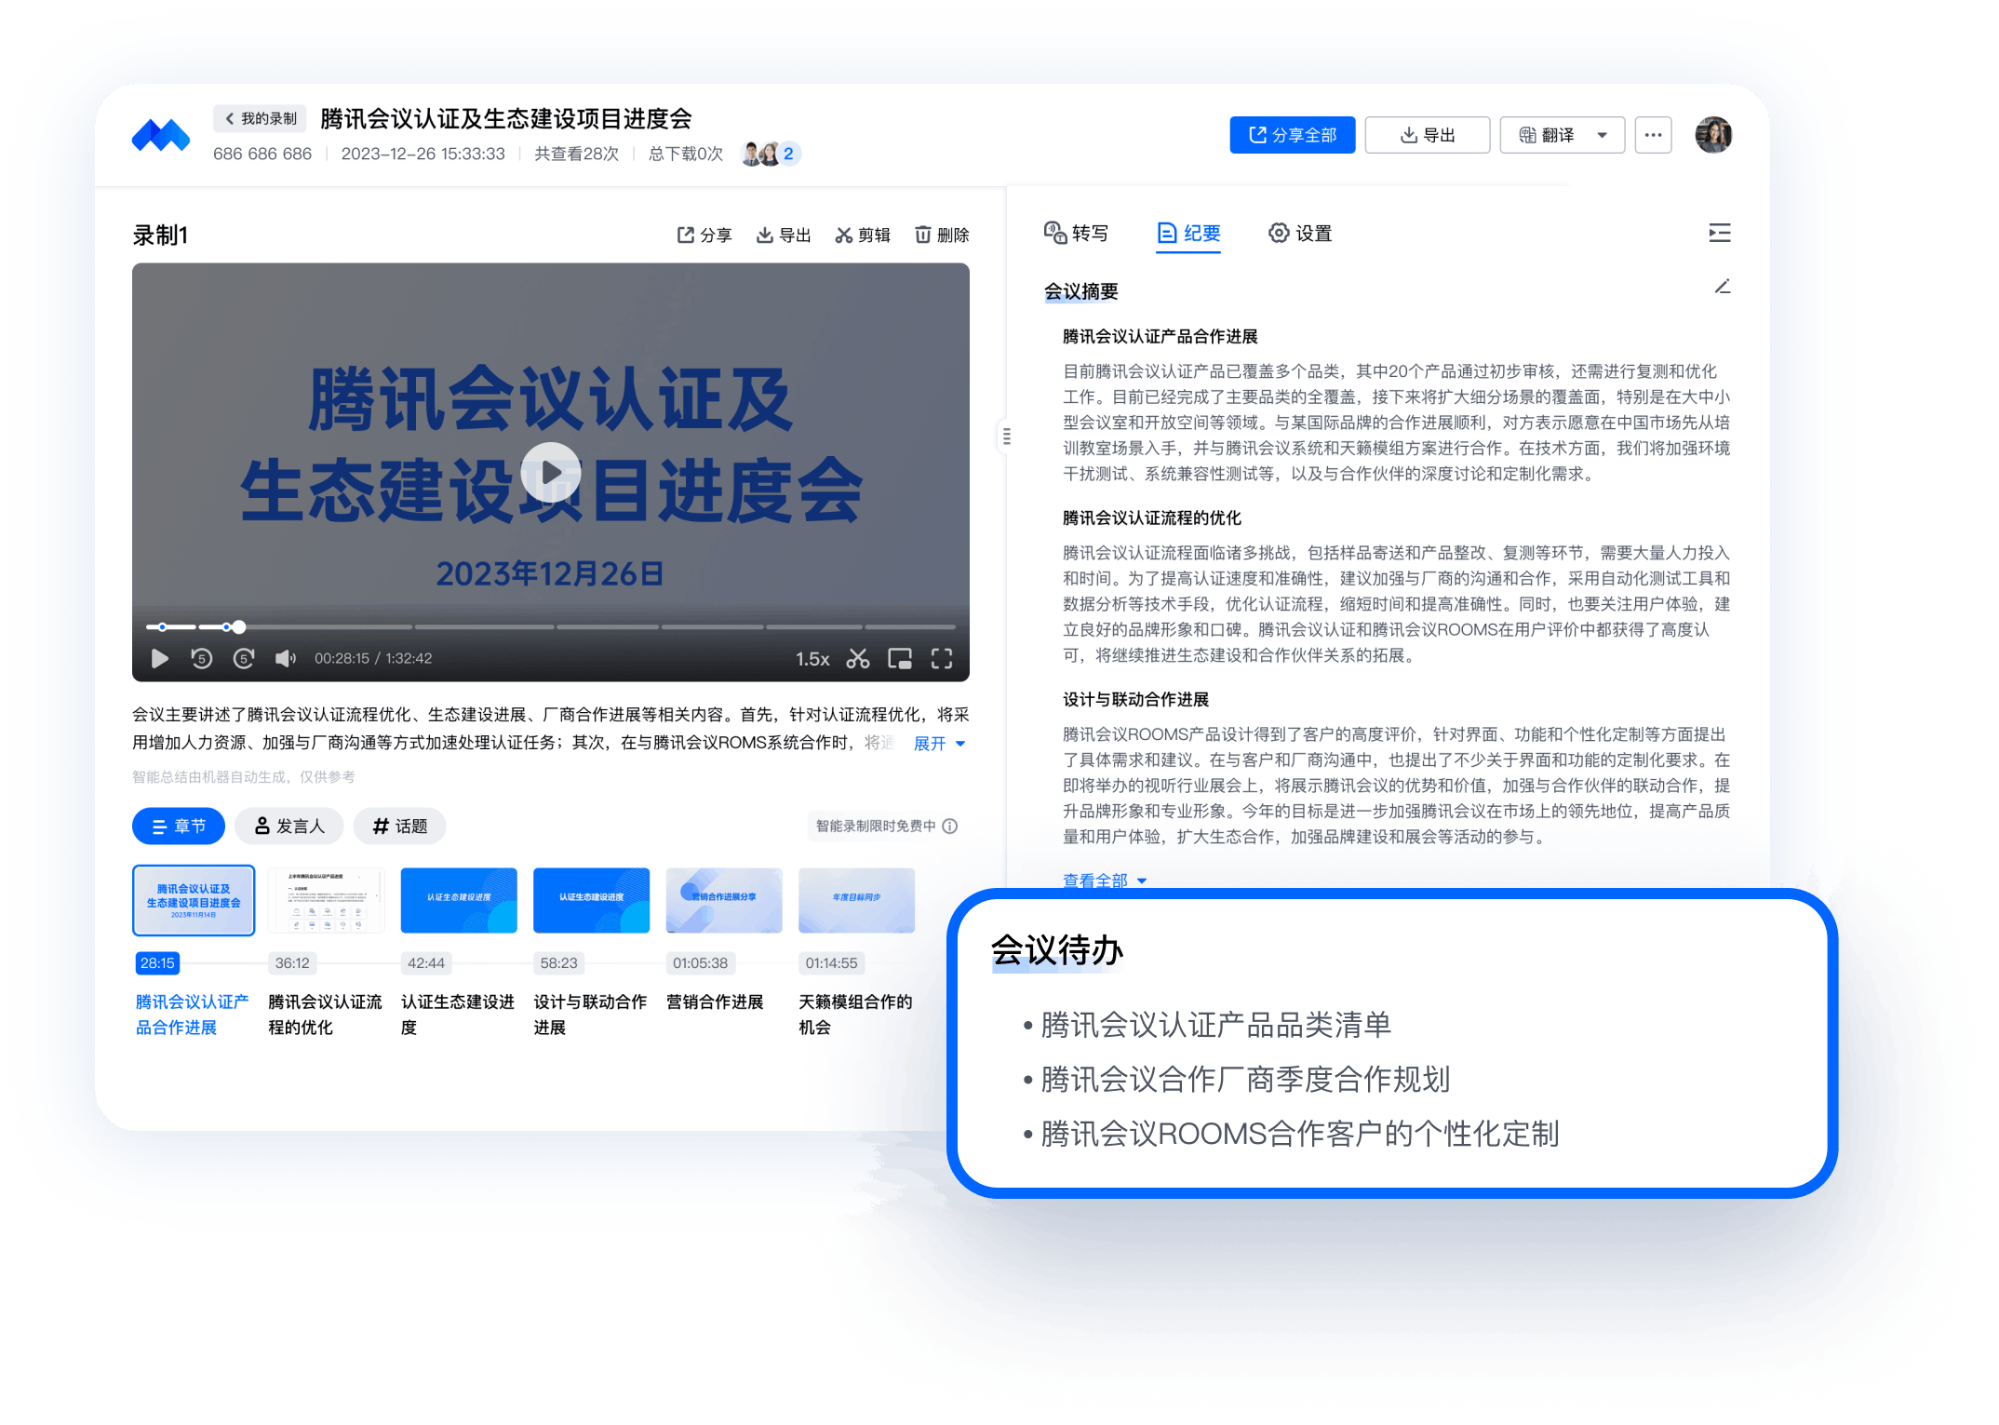The height and width of the screenshot is (1425, 1999).
Task: Click the top 导出 button
Action: coord(1427,135)
